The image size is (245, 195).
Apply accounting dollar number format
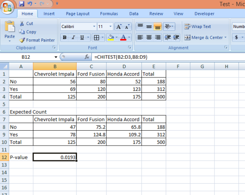[x=236, y=38]
